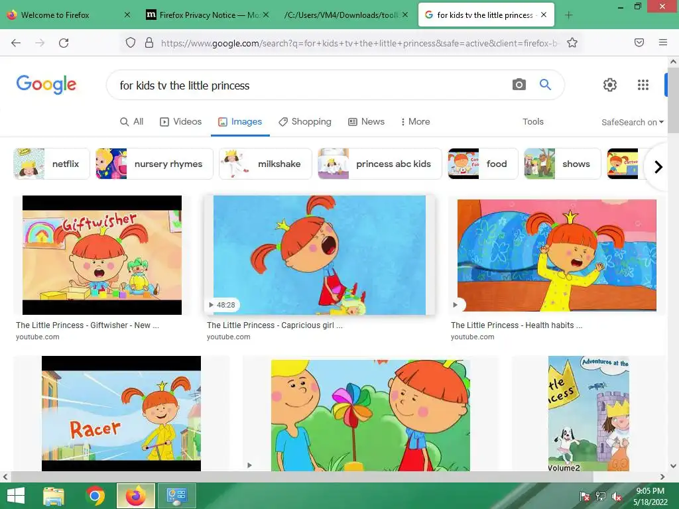Image resolution: width=679 pixels, height=509 pixels.
Task: View site security padlock info
Action: point(149,42)
